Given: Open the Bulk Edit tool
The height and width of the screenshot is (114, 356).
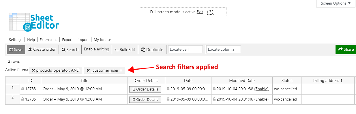Looking at the screenshot, I should (125, 50).
